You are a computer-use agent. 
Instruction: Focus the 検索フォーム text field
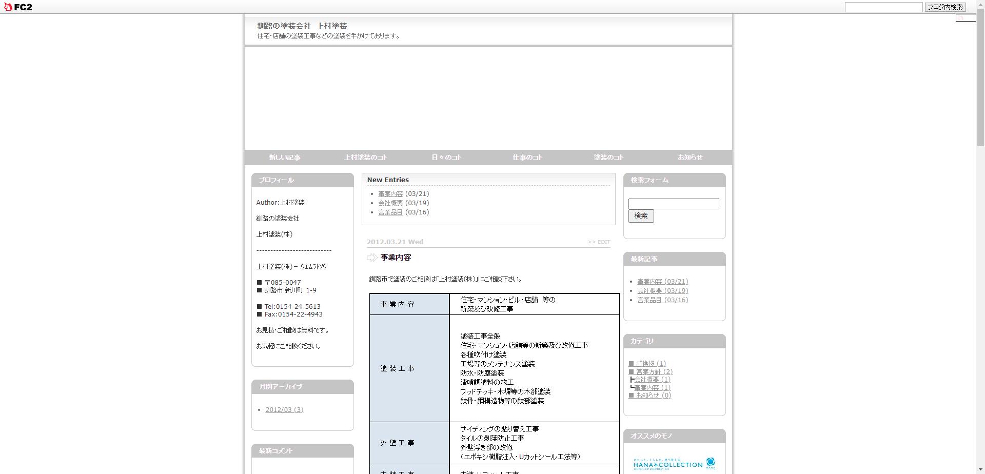pos(673,204)
